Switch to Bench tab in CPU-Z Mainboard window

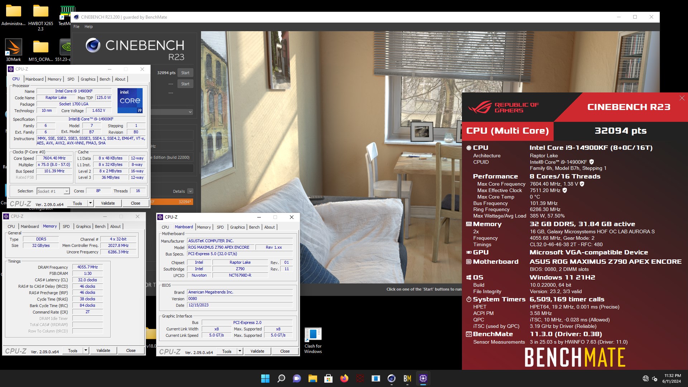tap(254, 227)
